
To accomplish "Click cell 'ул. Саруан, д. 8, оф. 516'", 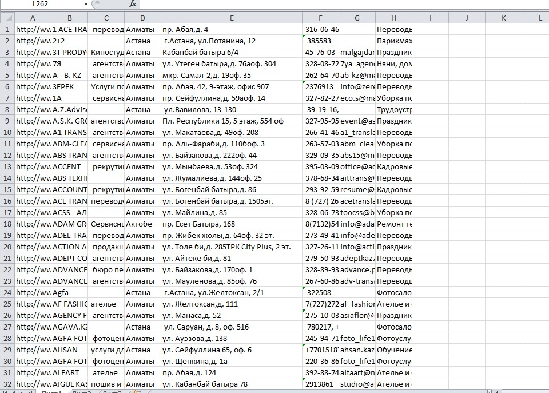I will pos(232,327).
